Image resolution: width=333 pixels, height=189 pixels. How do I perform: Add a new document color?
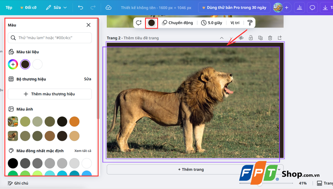[13, 64]
